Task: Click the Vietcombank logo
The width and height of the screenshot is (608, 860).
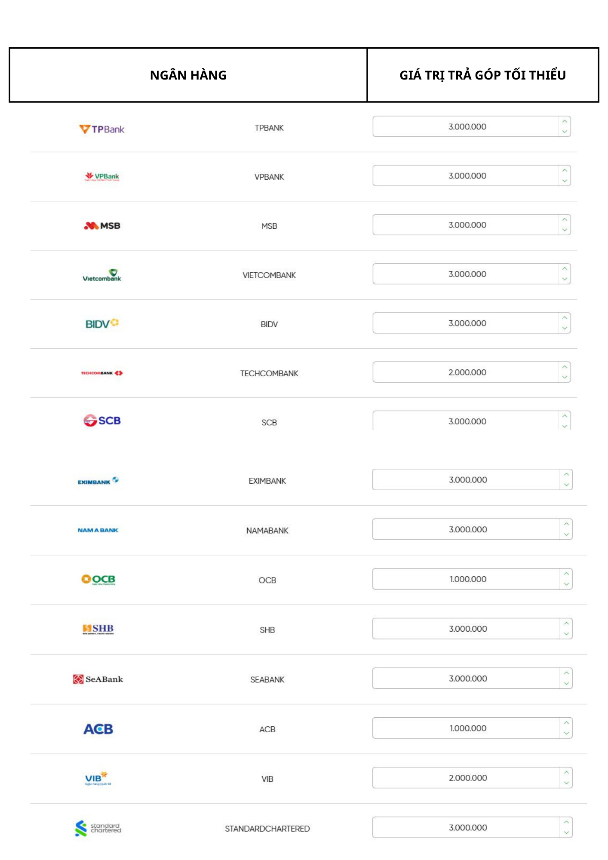Action: pos(102,275)
